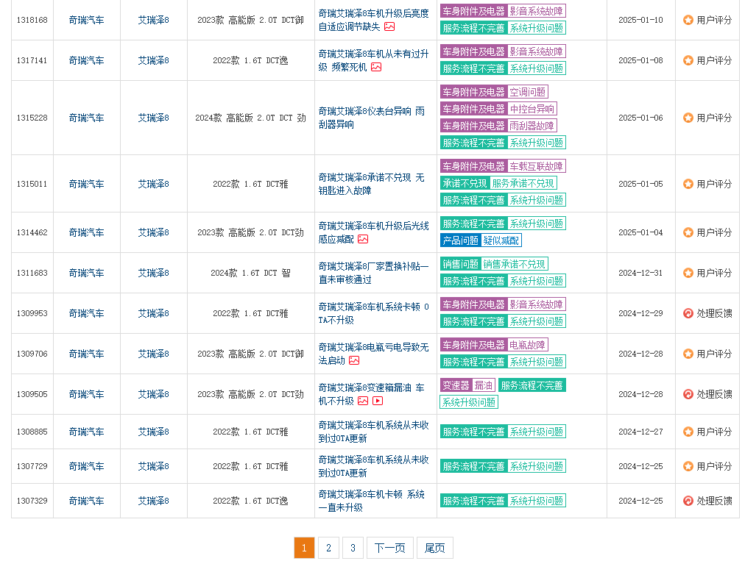This screenshot has height=561, width=745.
Task: Click 车载互联故障 tag in row 1315011
Action: pos(537,166)
